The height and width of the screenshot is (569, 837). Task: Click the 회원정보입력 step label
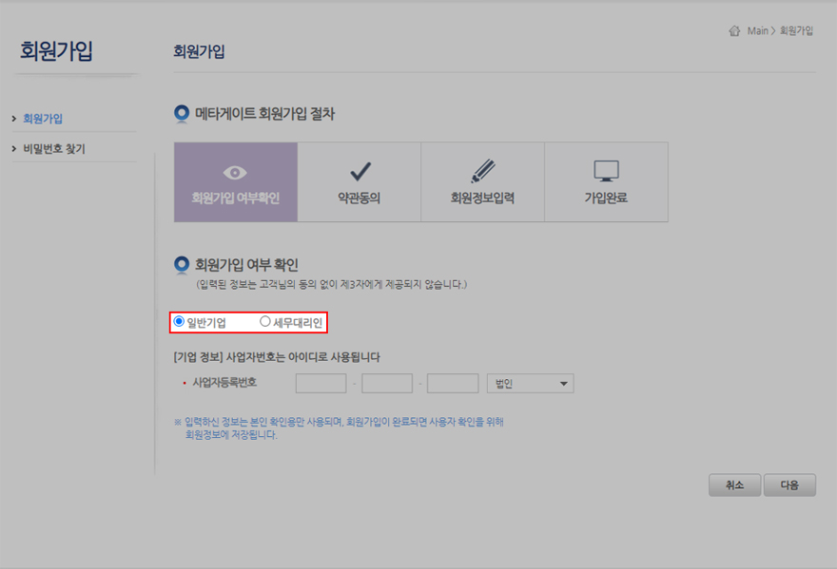(x=482, y=198)
